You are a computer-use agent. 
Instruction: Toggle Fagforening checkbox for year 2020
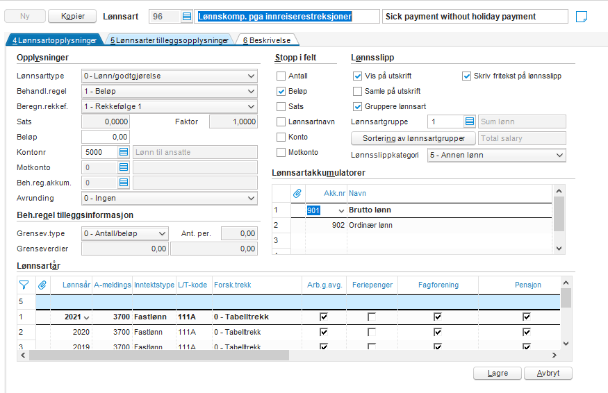tap(437, 332)
